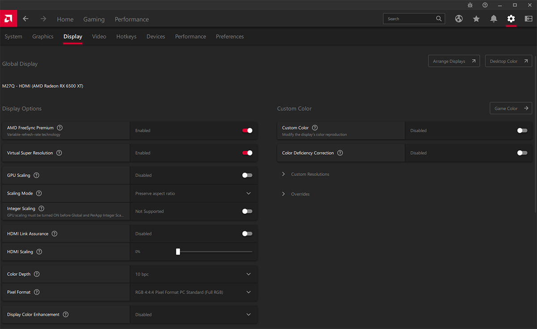Switch to System tab

pos(13,37)
